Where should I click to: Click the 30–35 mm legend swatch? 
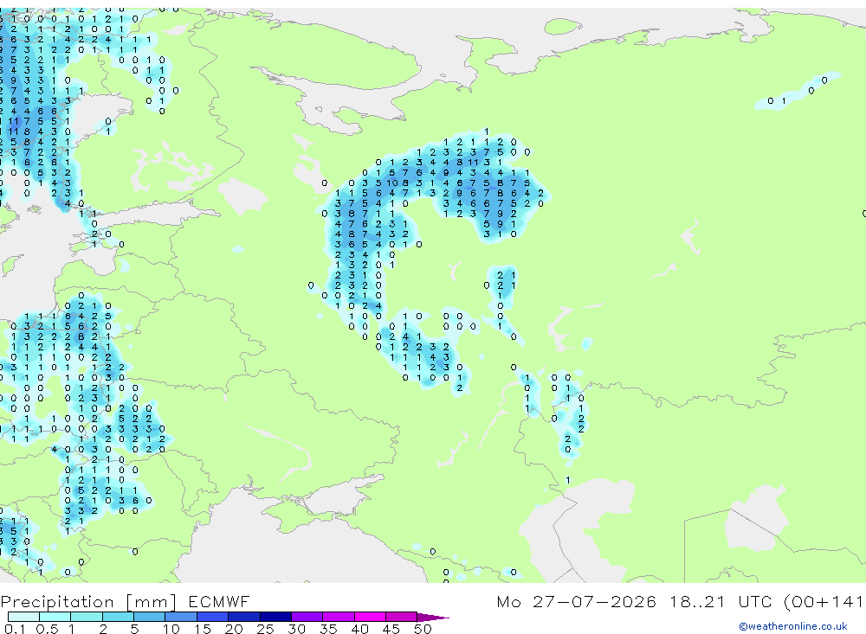[307, 617]
